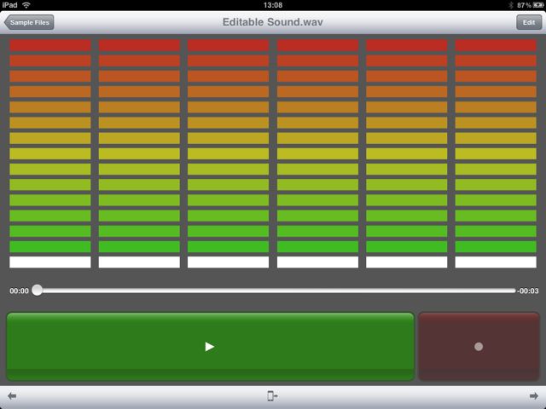
Task: Click the playback position slider knob
Action: [37, 290]
